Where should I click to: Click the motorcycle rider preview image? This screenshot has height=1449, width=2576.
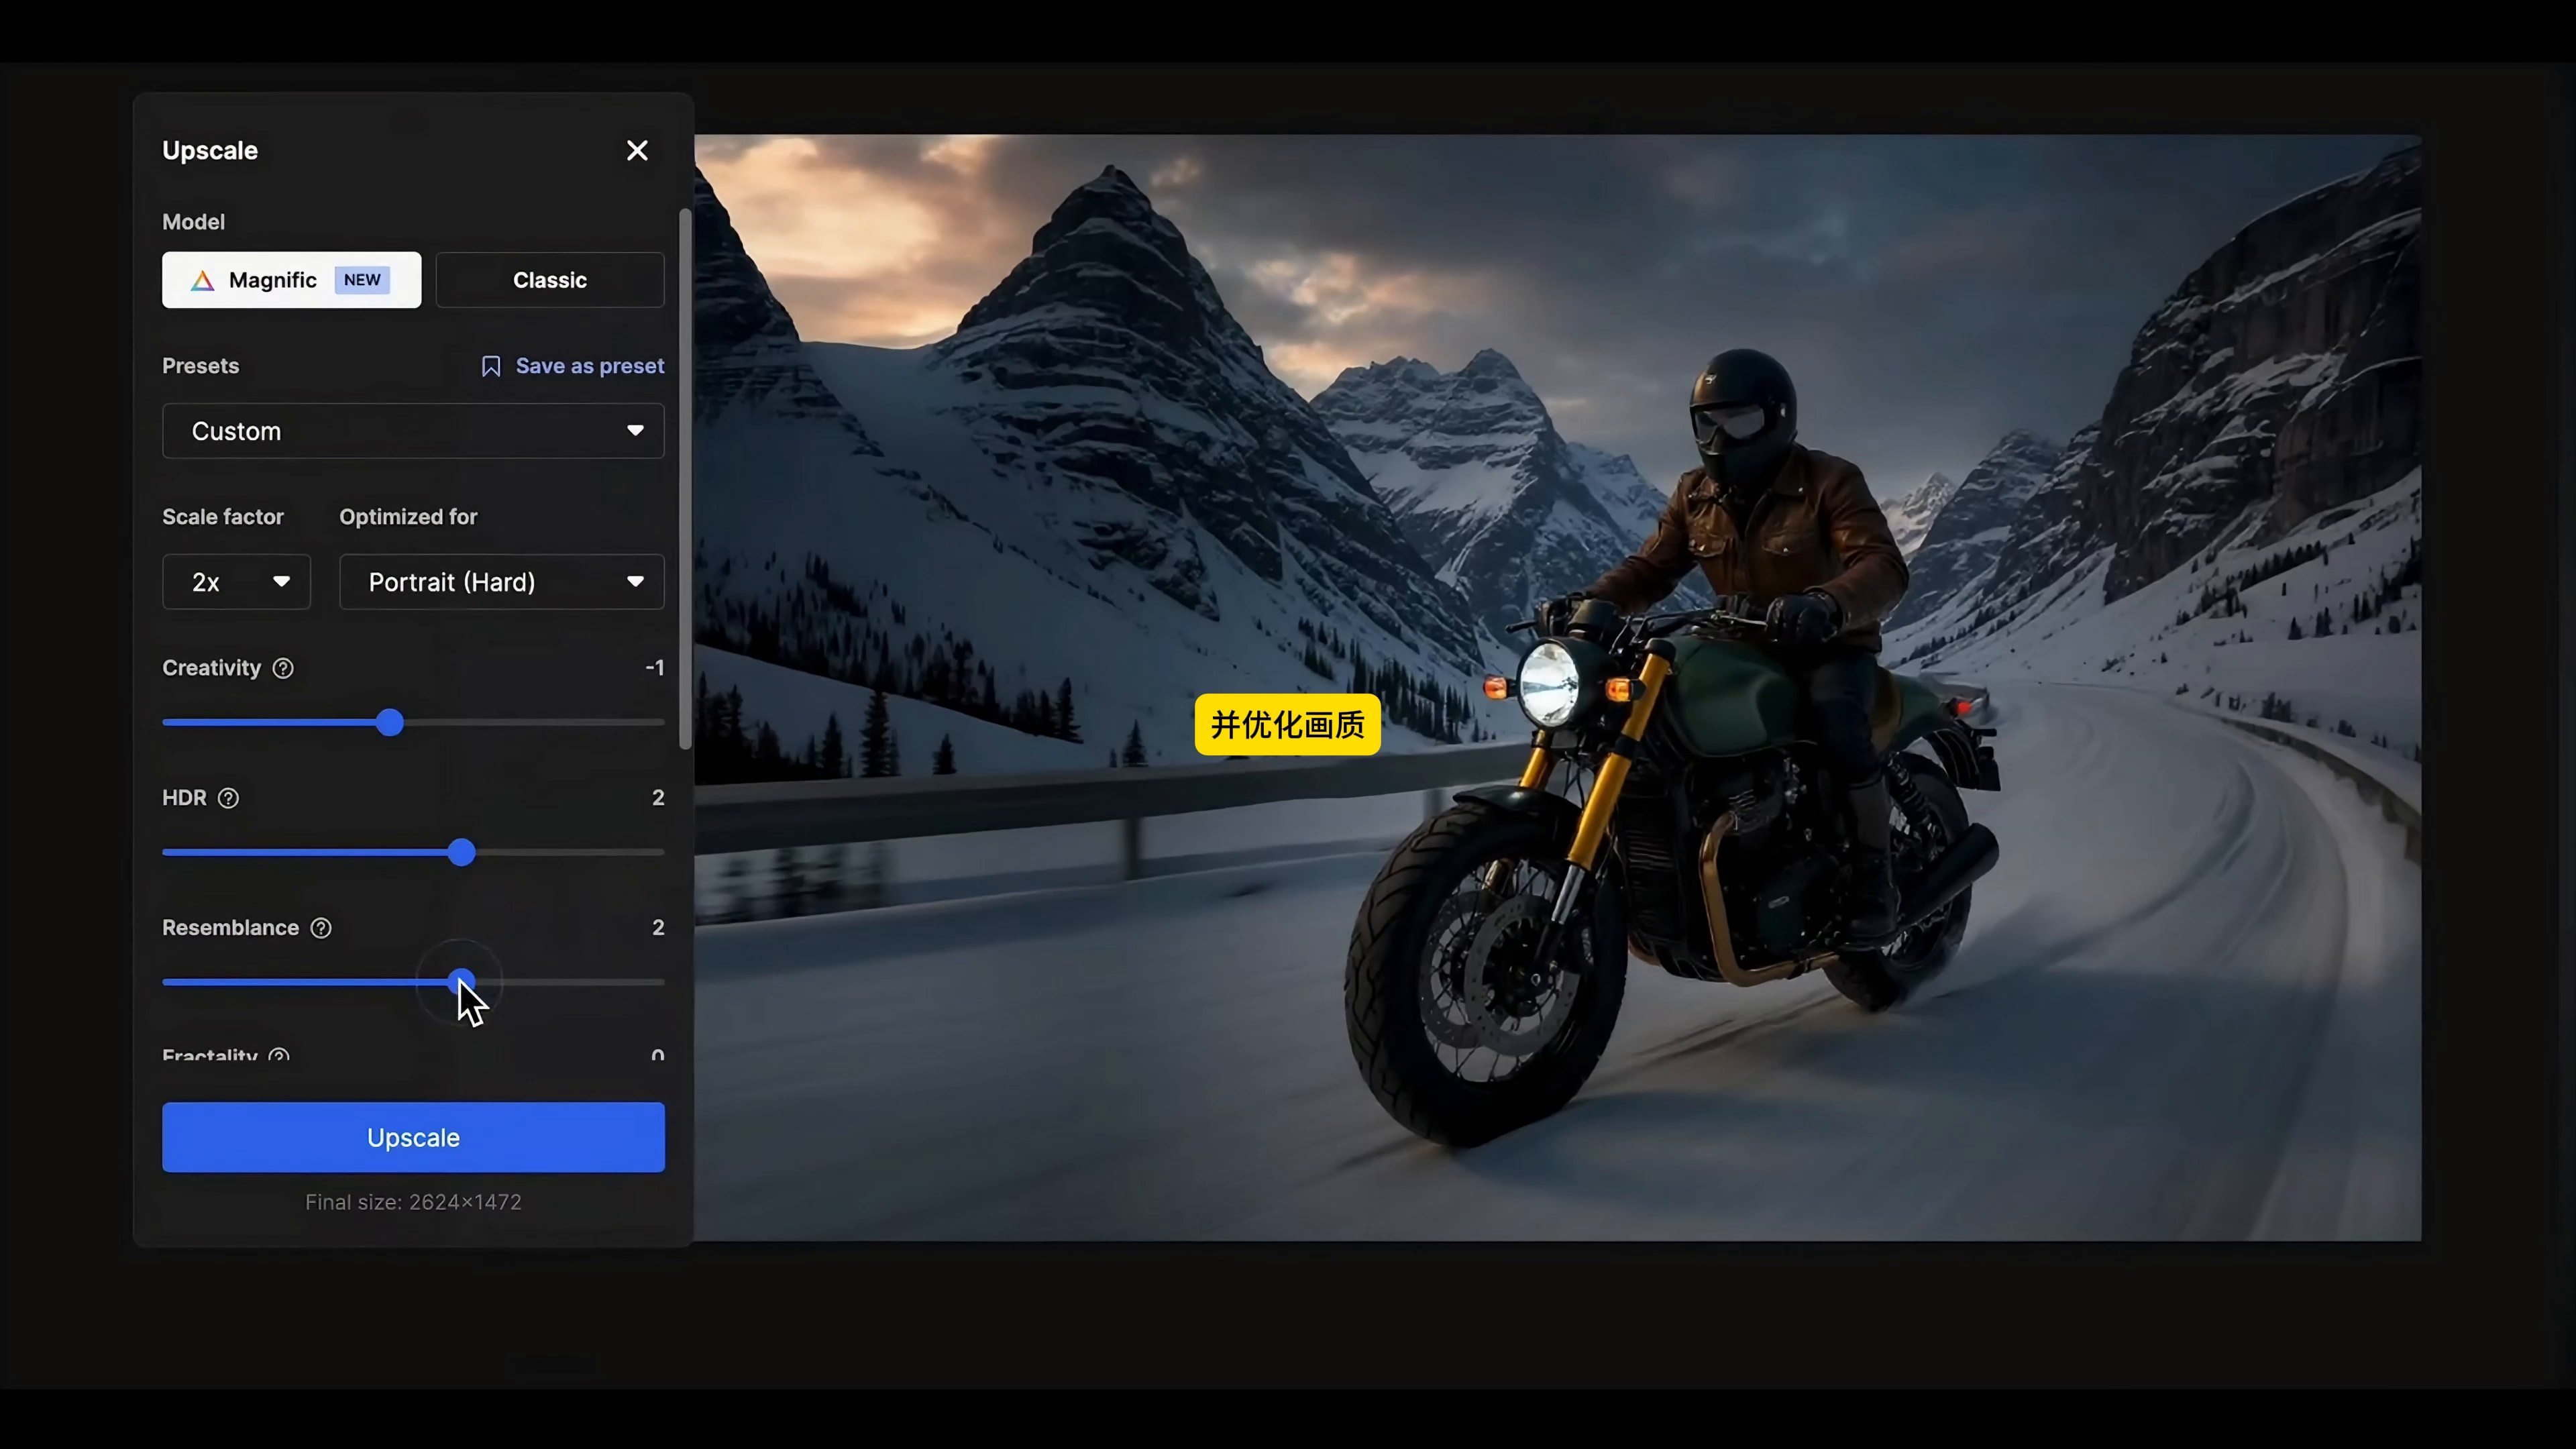point(1557,688)
